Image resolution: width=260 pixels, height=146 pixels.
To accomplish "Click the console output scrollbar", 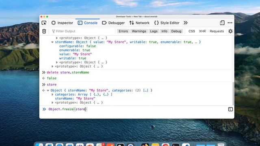I will (233, 94).
